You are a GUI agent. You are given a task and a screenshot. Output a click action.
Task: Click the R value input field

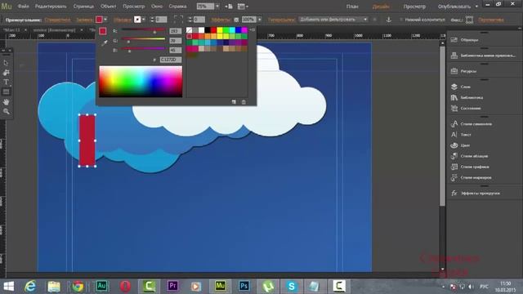175,31
